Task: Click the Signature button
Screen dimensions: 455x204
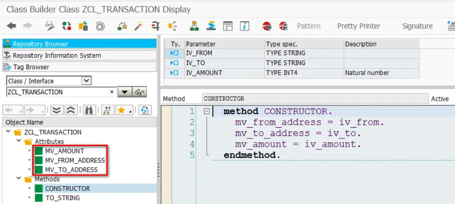Action: click(417, 26)
